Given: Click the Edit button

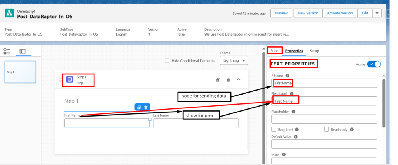Looking at the screenshot, I should point(365,13).
